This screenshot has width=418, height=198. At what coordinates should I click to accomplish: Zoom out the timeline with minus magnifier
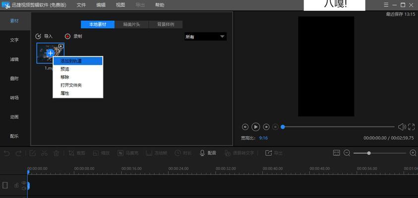pos(347,153)
